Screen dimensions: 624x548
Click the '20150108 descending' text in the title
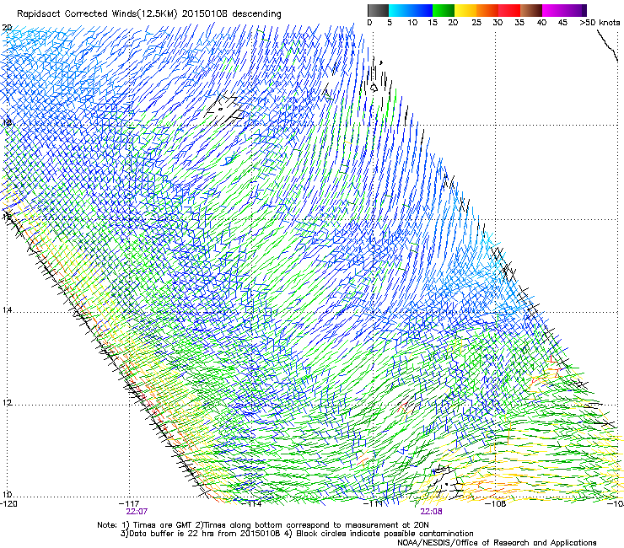pyautogui.click(x=232, y=14)
